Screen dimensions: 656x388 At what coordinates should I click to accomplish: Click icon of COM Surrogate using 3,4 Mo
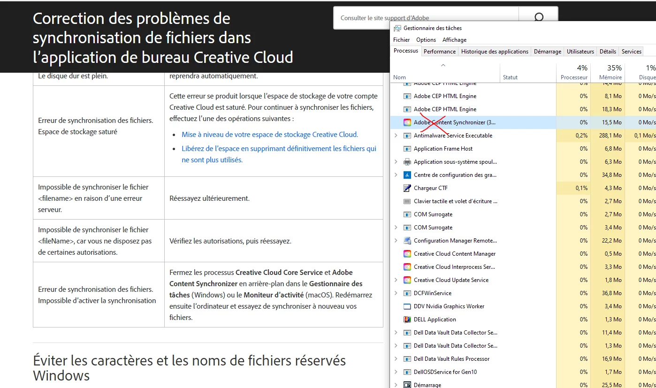pos(407,228)
